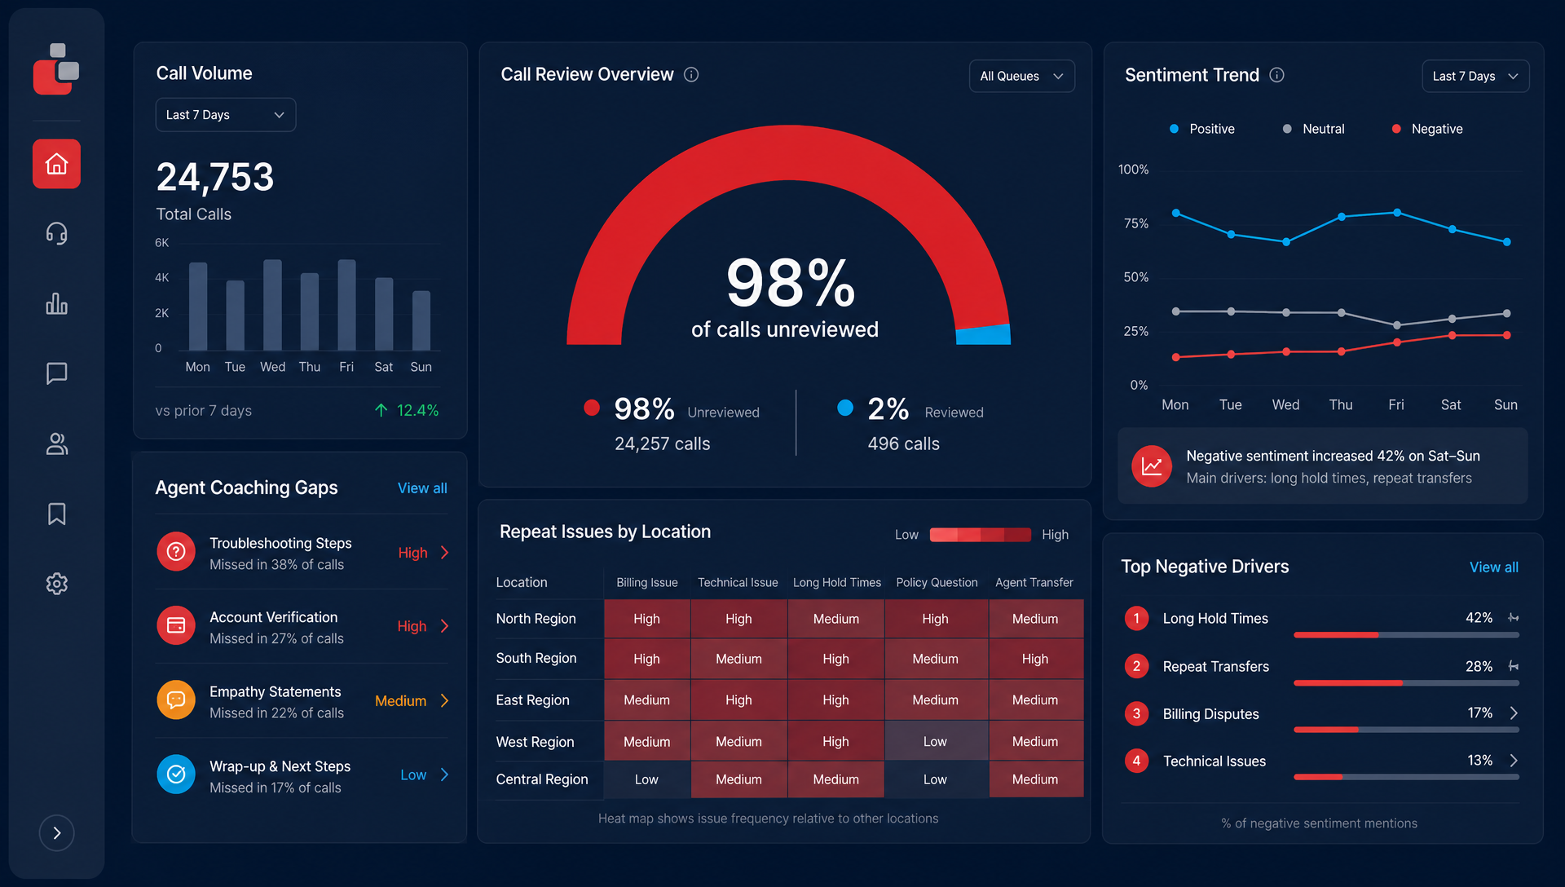The height and width of the screenshot is (887, 1565).
Task: Click the Long Hold Times column header
Action: (837, 582)
